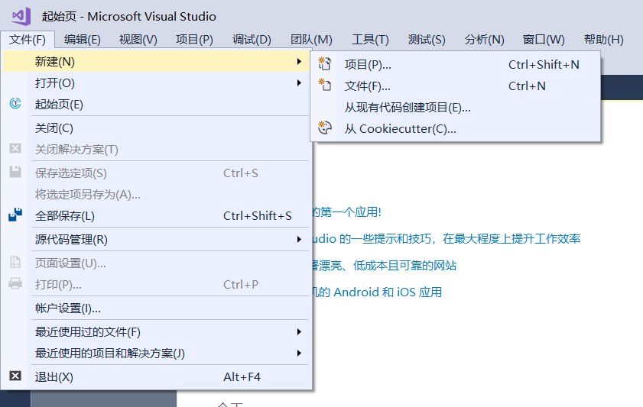This screenshot has height=407, width=643.
Task: Click the page setup icon beside 页面设置
Action: click(15, 262)
